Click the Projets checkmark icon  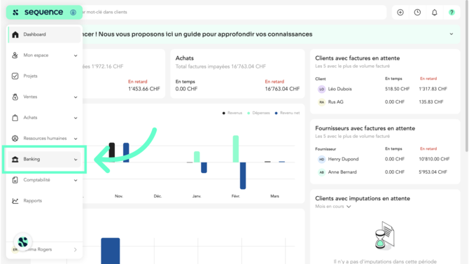(15, 76)
